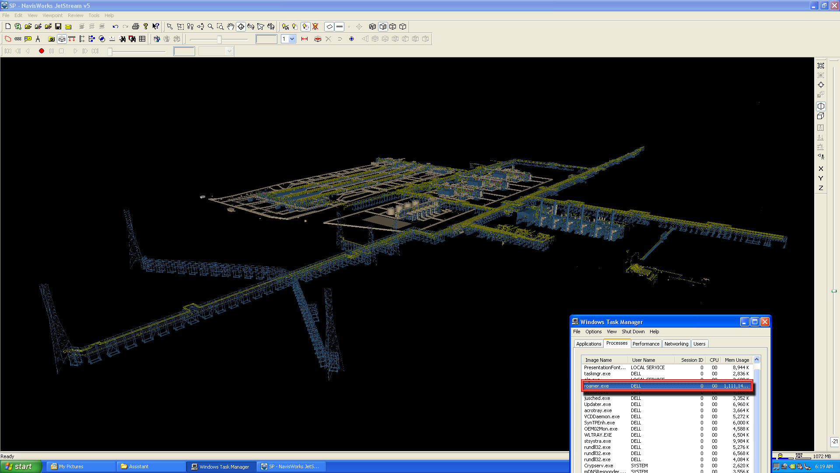Toggle shaded render mode cube
The width and height of the screenshot is (840, 473).
(383, 27)
